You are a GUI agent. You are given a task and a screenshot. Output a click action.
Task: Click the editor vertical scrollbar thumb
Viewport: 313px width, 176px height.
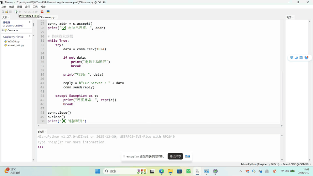(282, 96)
